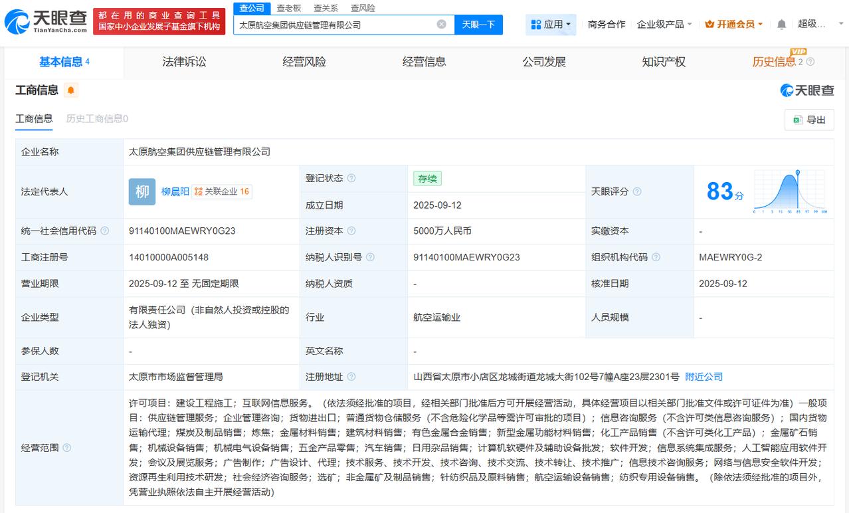
Task: Click the 太原市市场监督管理局 registration authority
Action: coord(176,377)
